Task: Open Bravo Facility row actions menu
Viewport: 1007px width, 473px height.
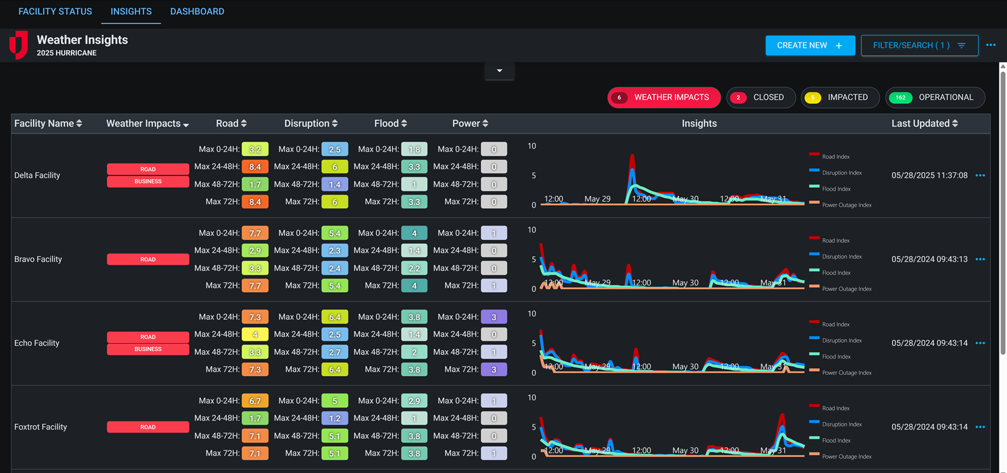Action: [x=980, y=259]
